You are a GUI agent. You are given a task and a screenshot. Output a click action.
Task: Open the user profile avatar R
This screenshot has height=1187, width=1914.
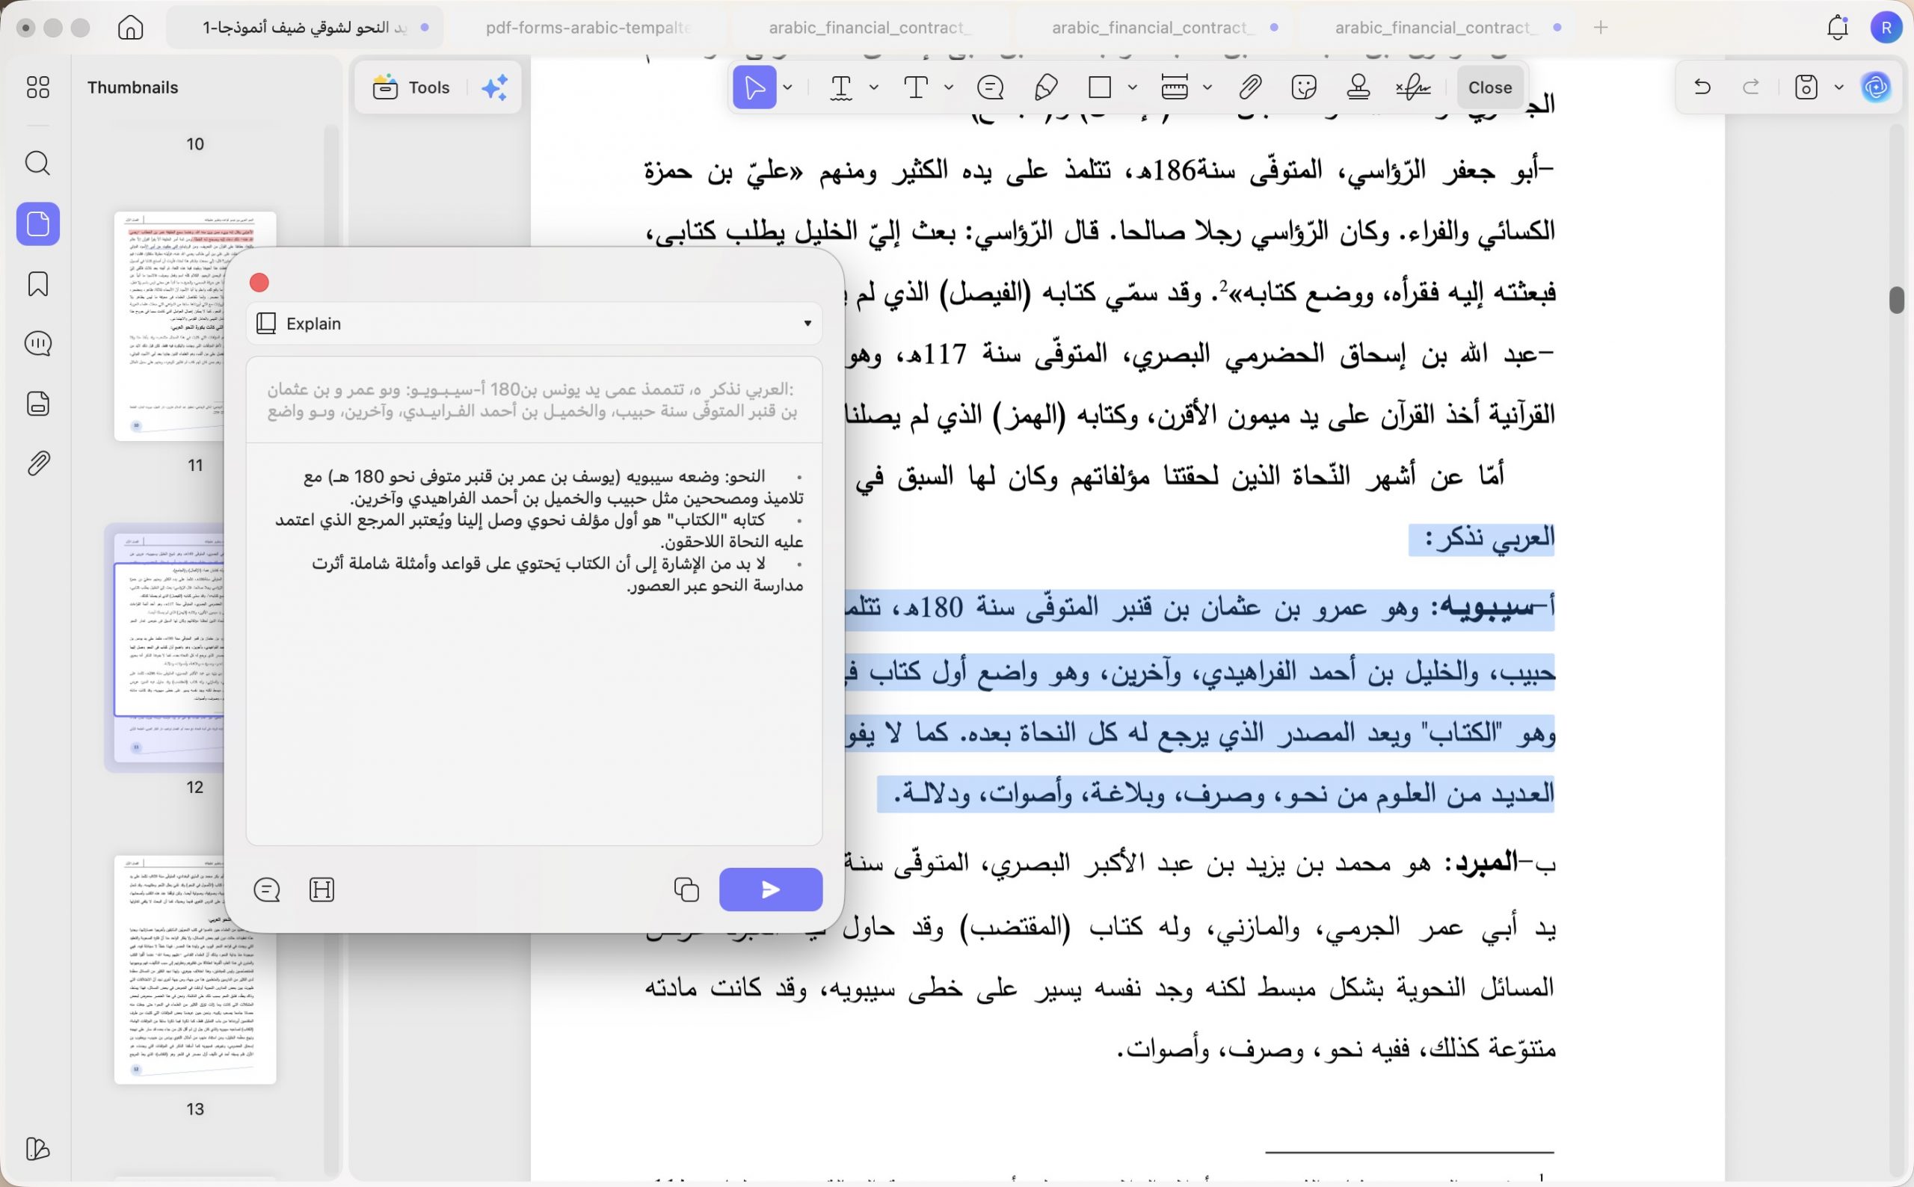click(x=1886, y=28)
